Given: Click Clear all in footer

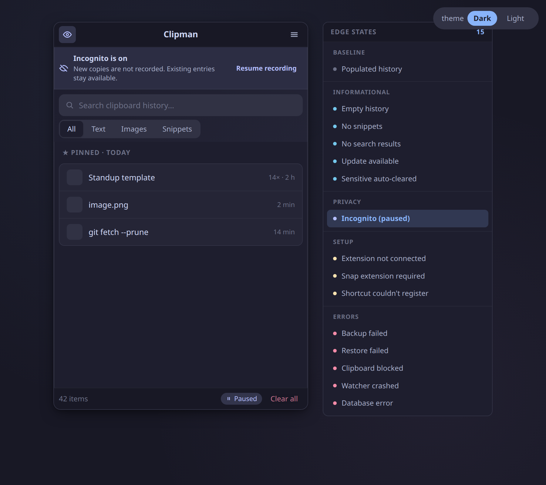Looking at the screenshot, I should tap(284, 399).
